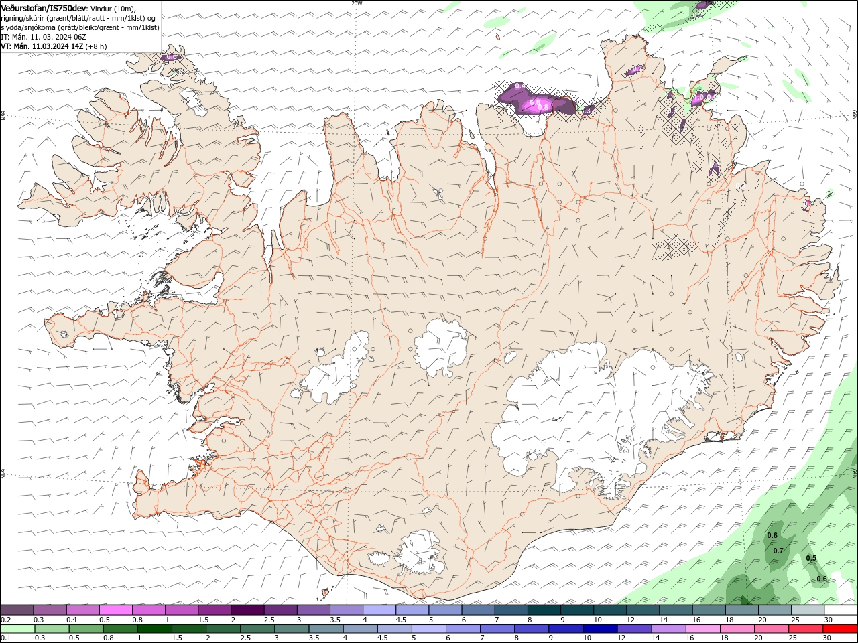Click the white Hofsjökull glacier in central Iceland
This screenshot has width=858, height=643.
click(440, 347)
